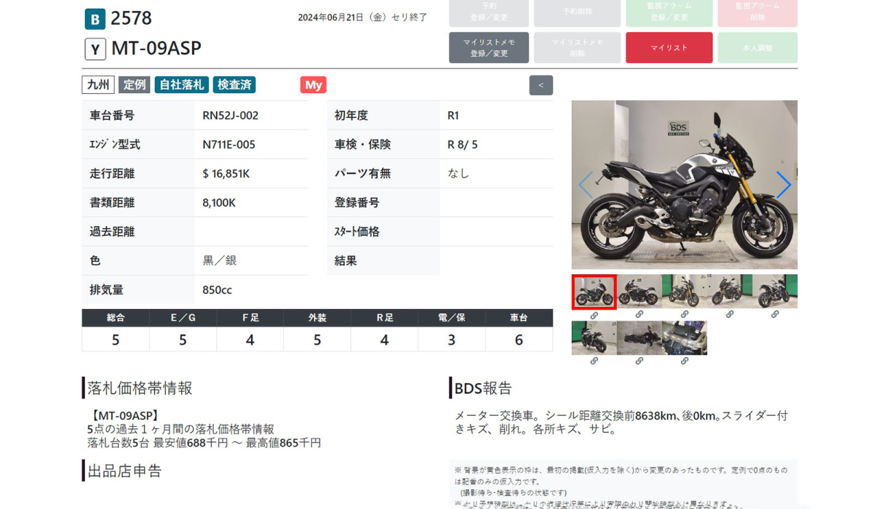Click lot number 2578
873x509 pixels.
tap(132, 18)
